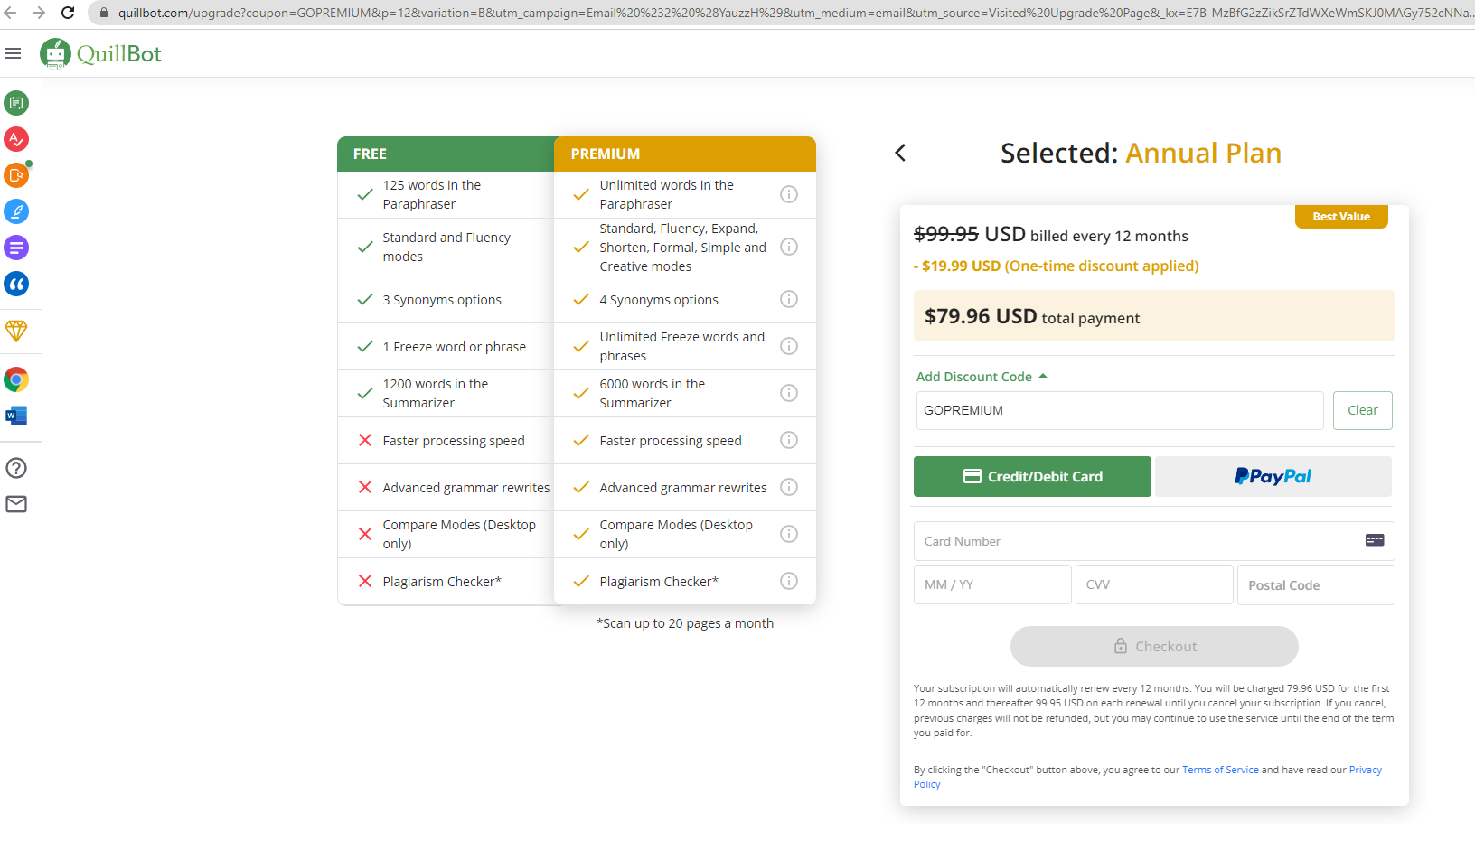Show info for Premium Compare Modes row

click(x=789, y=534)
